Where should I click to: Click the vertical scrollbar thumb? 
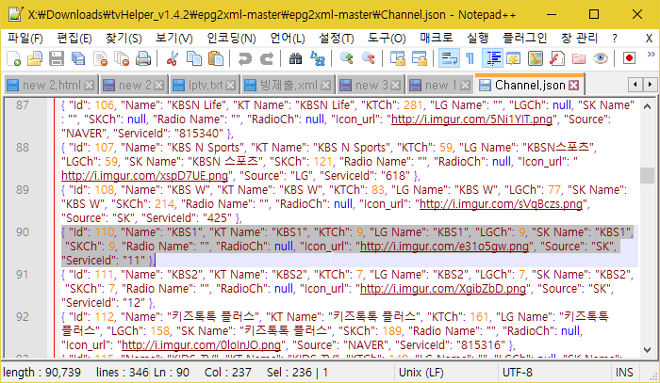pyautogui.click(x=648, y=176)
